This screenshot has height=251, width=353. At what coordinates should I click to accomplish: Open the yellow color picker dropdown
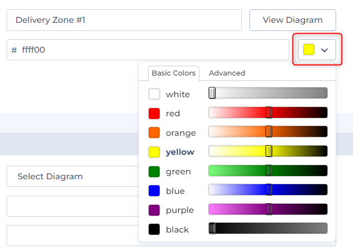[317, 49]
